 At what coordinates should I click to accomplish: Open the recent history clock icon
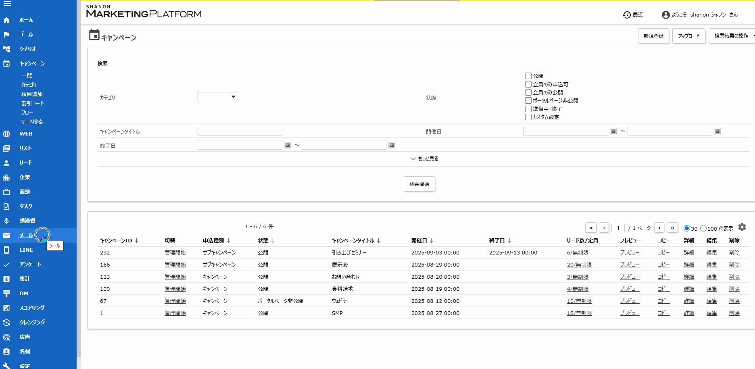coord(627,15)
